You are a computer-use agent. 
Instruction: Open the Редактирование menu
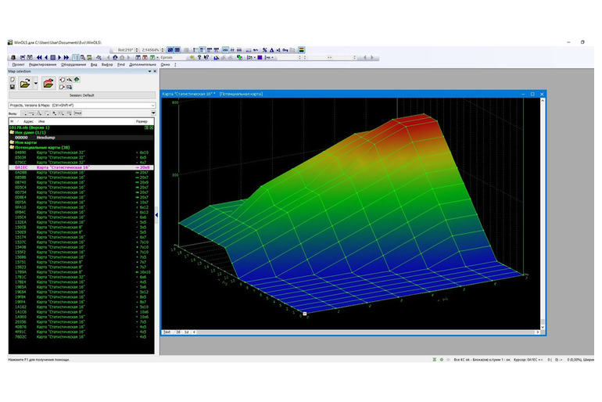pyautogui.click(x=43, y=64)
